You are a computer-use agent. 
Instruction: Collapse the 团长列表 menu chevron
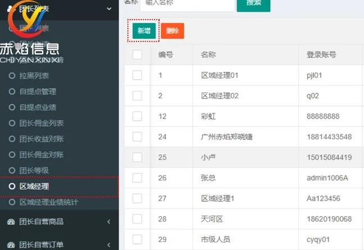coord(108,8)
